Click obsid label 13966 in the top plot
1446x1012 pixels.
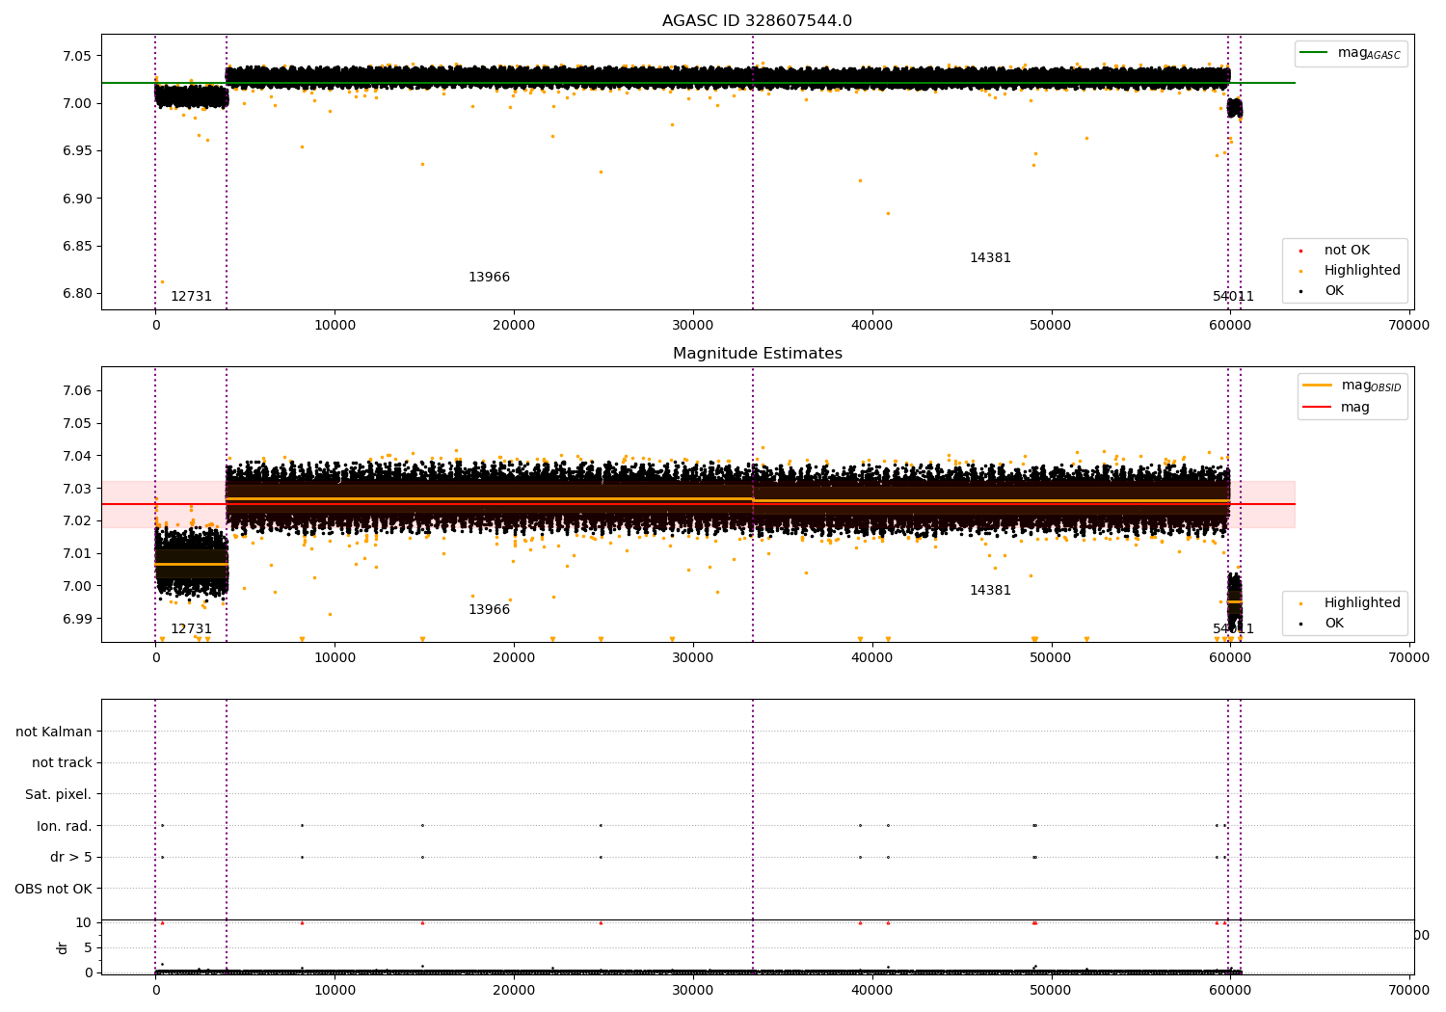pos(489,278)
